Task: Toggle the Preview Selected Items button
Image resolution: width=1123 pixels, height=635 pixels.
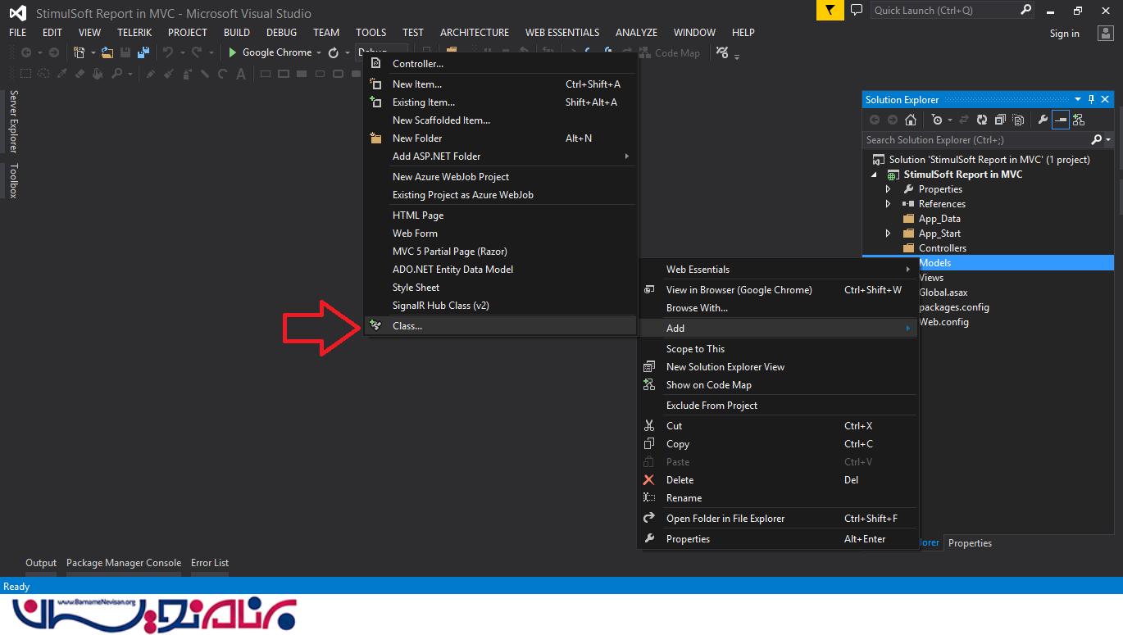Action: [1061, 120]
